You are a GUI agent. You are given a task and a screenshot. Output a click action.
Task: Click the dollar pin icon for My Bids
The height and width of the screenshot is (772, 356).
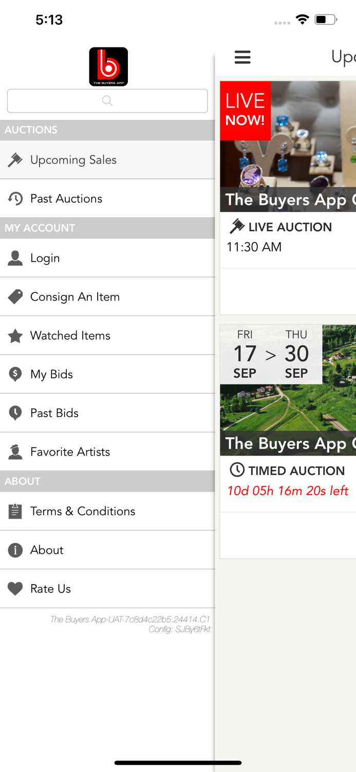coord(15,374)
